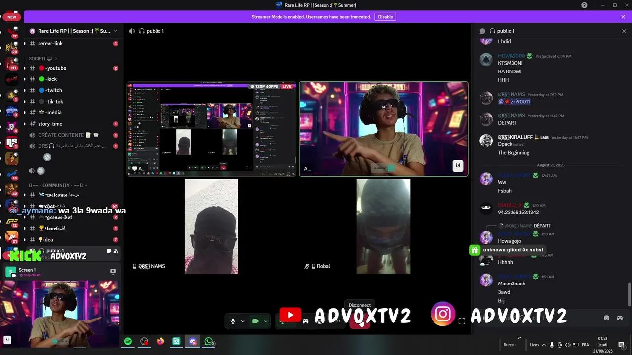Focus the live screen share tile

point(212,129)
